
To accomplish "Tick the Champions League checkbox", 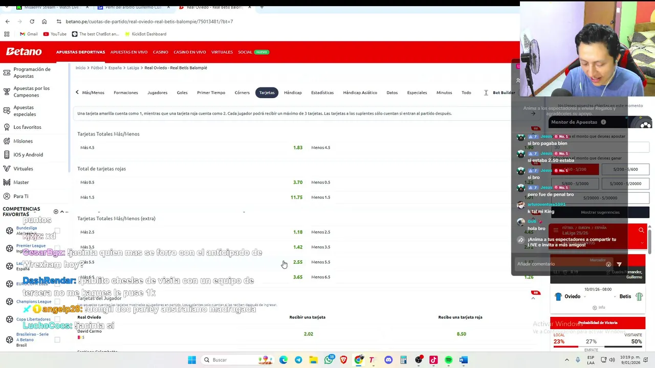I will coord(57,302).
